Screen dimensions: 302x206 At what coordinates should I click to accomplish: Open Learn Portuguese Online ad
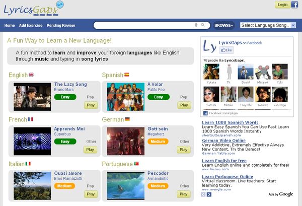pos(228,176)
